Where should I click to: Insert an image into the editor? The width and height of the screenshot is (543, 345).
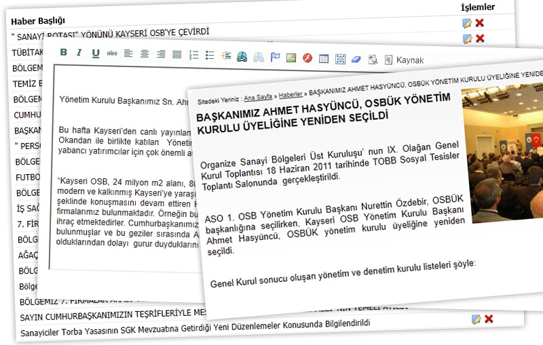pos(291,58)
